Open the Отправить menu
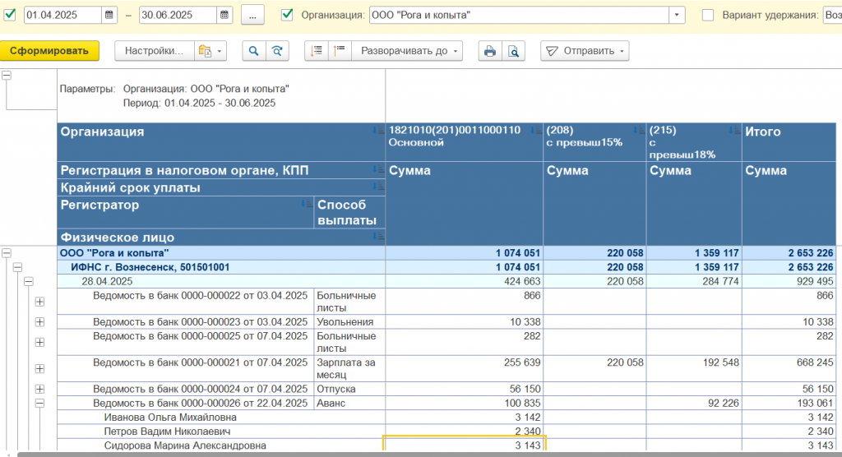The image size is (842, 457). pyautogui.click(x=584, y=51)
